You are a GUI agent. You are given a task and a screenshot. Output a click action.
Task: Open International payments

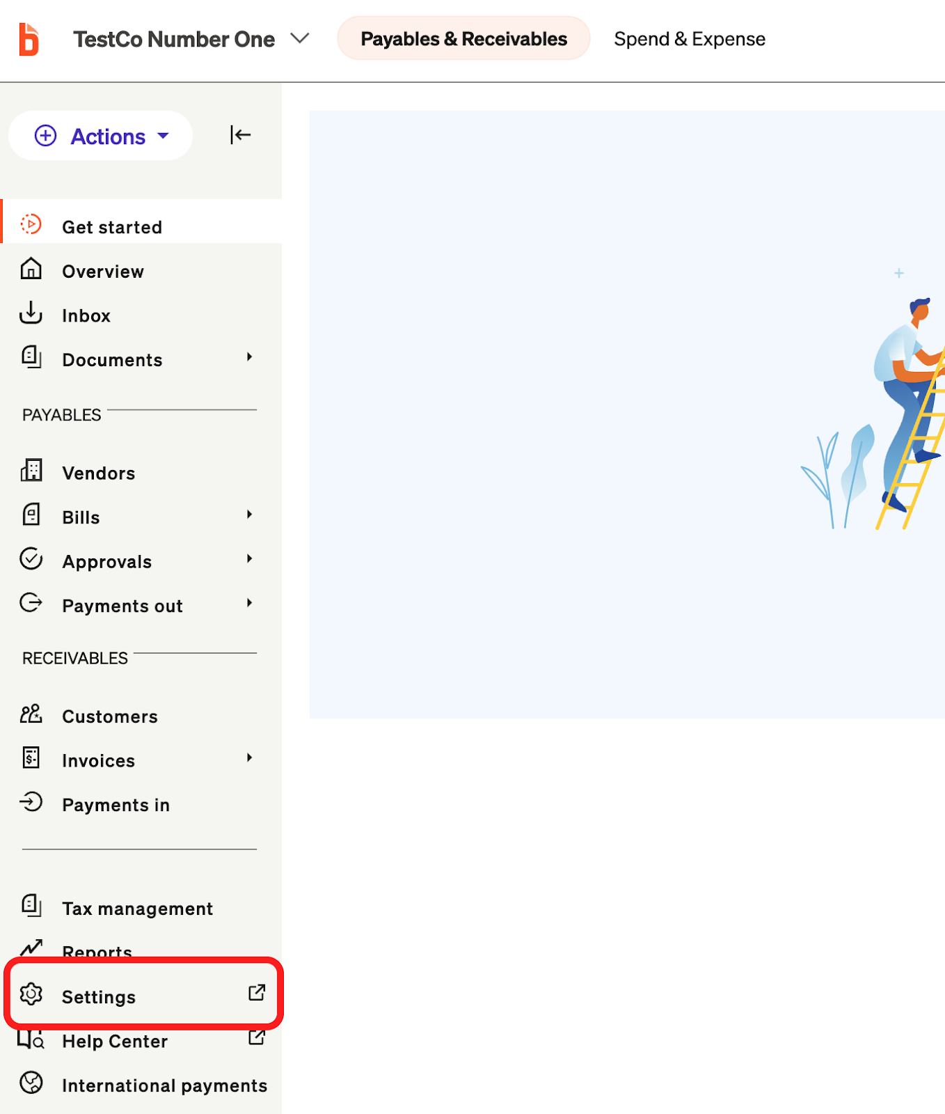[x=164, y=1086]
